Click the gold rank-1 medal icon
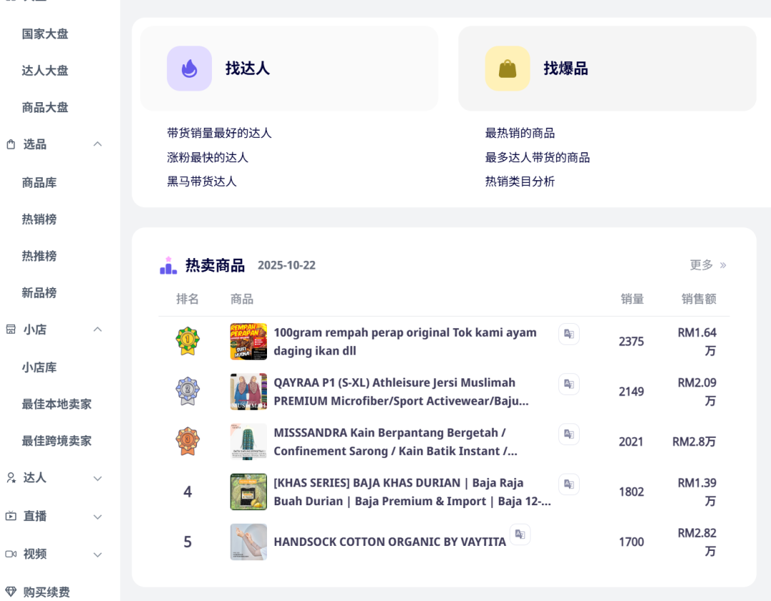771x601 pixels. [188, 341]
